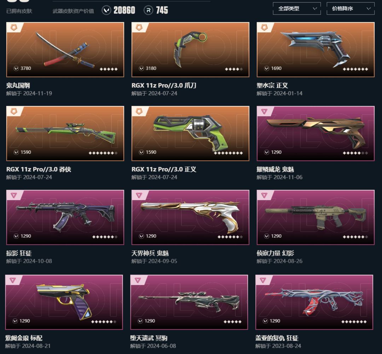Select the 塑水宗 正义 skin thumbnail
The image size is (382, 354).
(316, 49)
